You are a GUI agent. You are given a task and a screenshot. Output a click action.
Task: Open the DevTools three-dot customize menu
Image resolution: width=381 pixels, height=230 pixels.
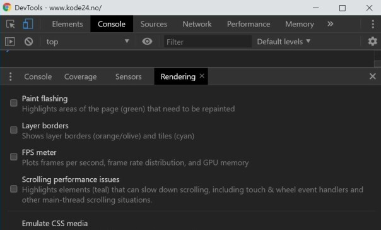point(373,24)
